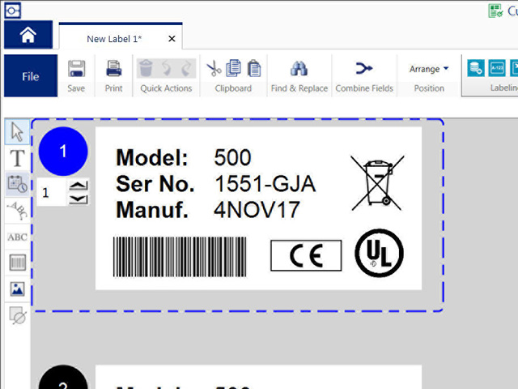Select the Manuf. text

point(152,210)
